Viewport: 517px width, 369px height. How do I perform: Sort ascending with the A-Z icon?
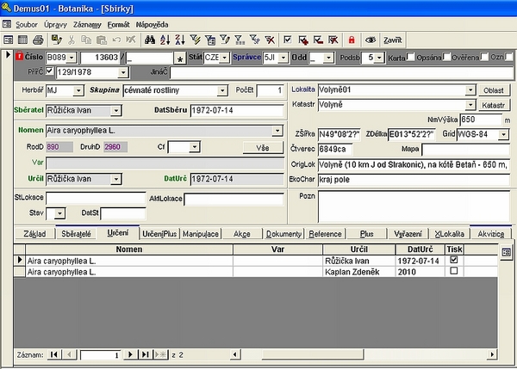(165, 40)
